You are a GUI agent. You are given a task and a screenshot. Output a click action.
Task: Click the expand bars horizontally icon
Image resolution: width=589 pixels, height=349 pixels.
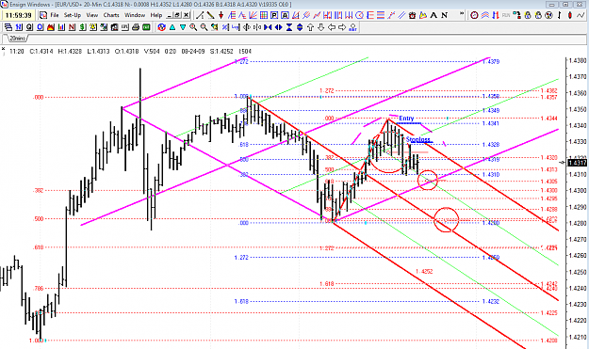click(247, 27)
